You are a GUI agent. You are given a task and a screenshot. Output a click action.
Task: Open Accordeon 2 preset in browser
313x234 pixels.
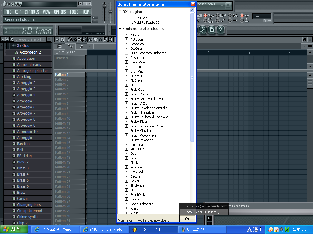[30, 52]
